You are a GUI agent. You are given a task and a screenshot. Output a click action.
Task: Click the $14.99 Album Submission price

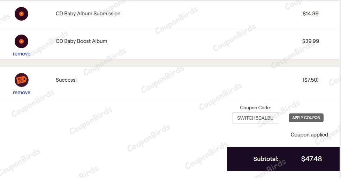pos(310,14)
